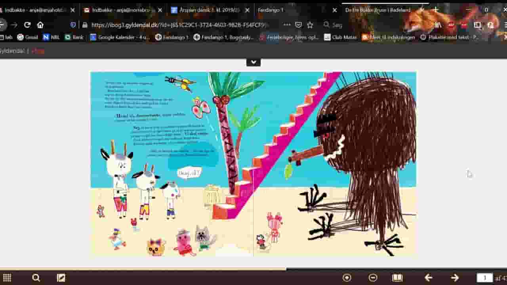Open the book search magnifier
This screenshot has height=285, width=507.
tap(36, 278)
